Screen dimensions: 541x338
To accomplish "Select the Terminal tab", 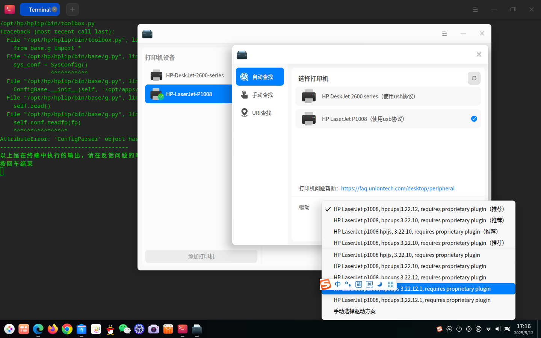I will [x=39, y=9].
